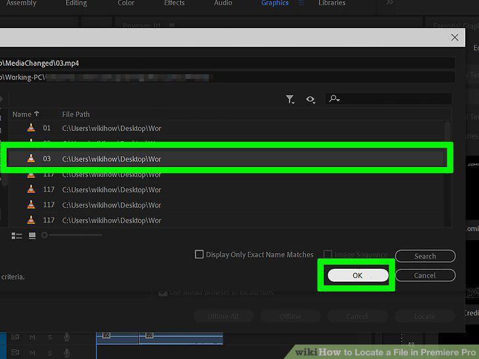Image resolution: width=479 pixels, height=359 pixels.
Task: Select file name 01 in list
Action: pos(47,128)
